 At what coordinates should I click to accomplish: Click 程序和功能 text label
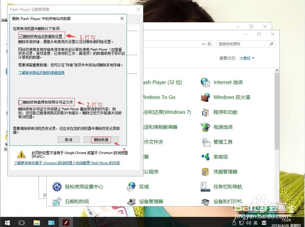(225, 112)
